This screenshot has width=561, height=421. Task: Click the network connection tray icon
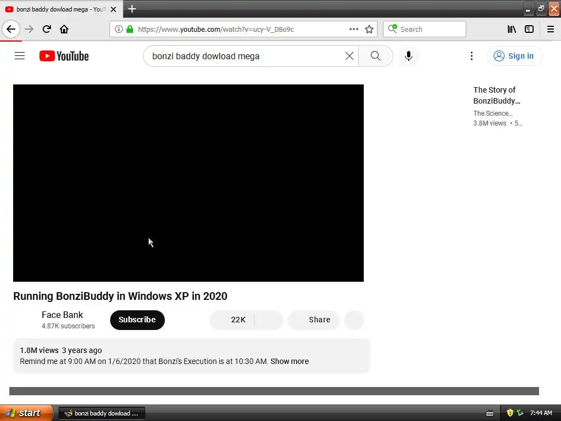[520, 413]
